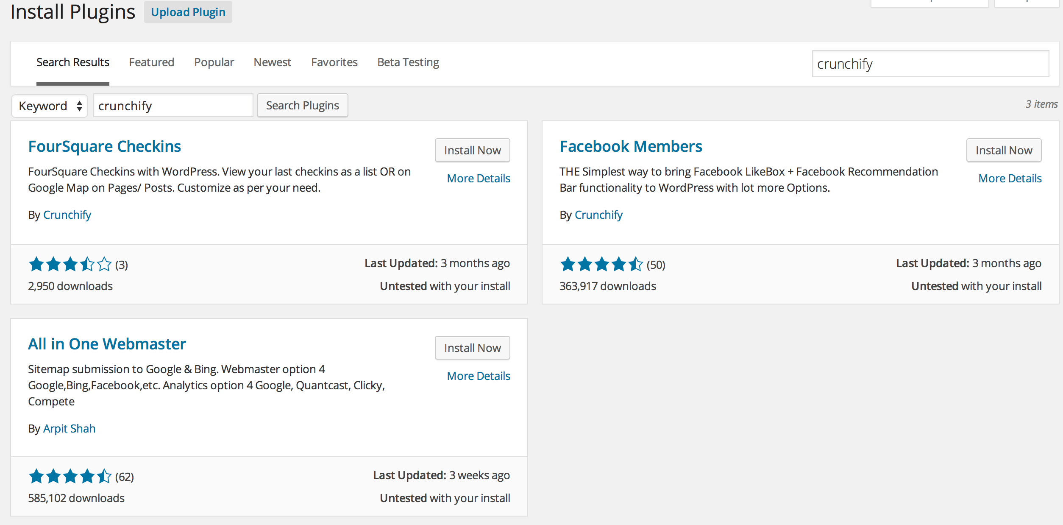Click the '363,917 downloads' text
1063x525 pixels.
coord(607,286)
